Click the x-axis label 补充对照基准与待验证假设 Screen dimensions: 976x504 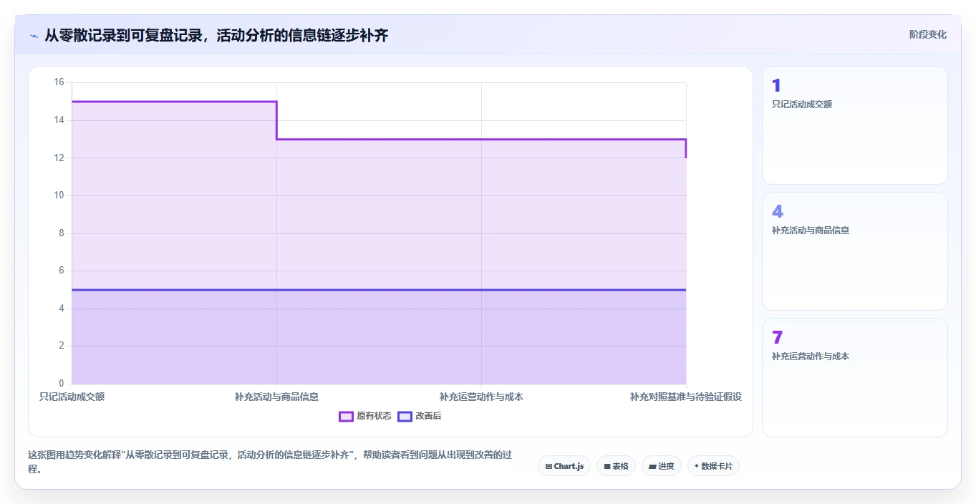(x=685, y=397)
